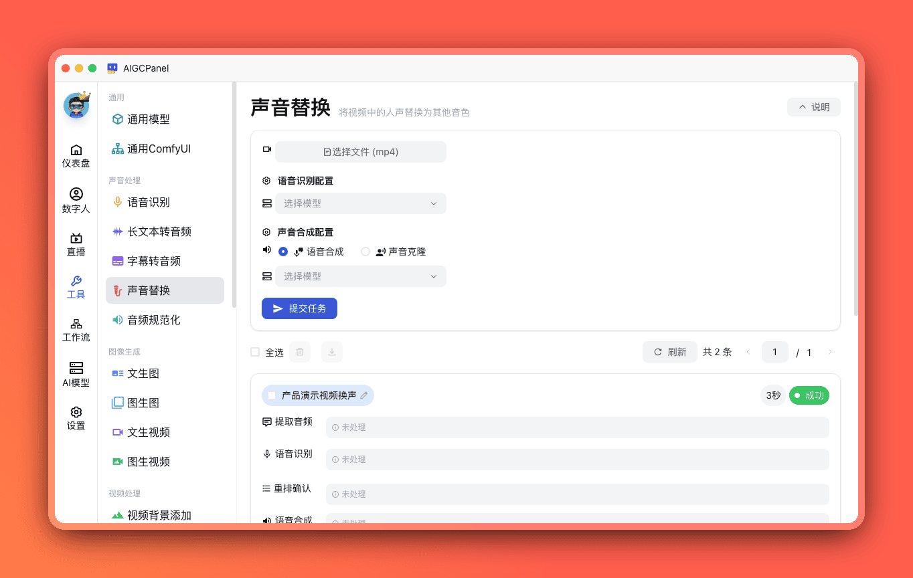The image size is (913, 578).
Task: Click the left tools panel scrollbar
Action: [234, 195]
